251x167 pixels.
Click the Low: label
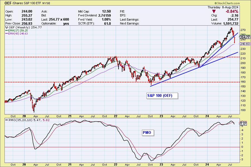click(9, 19)
